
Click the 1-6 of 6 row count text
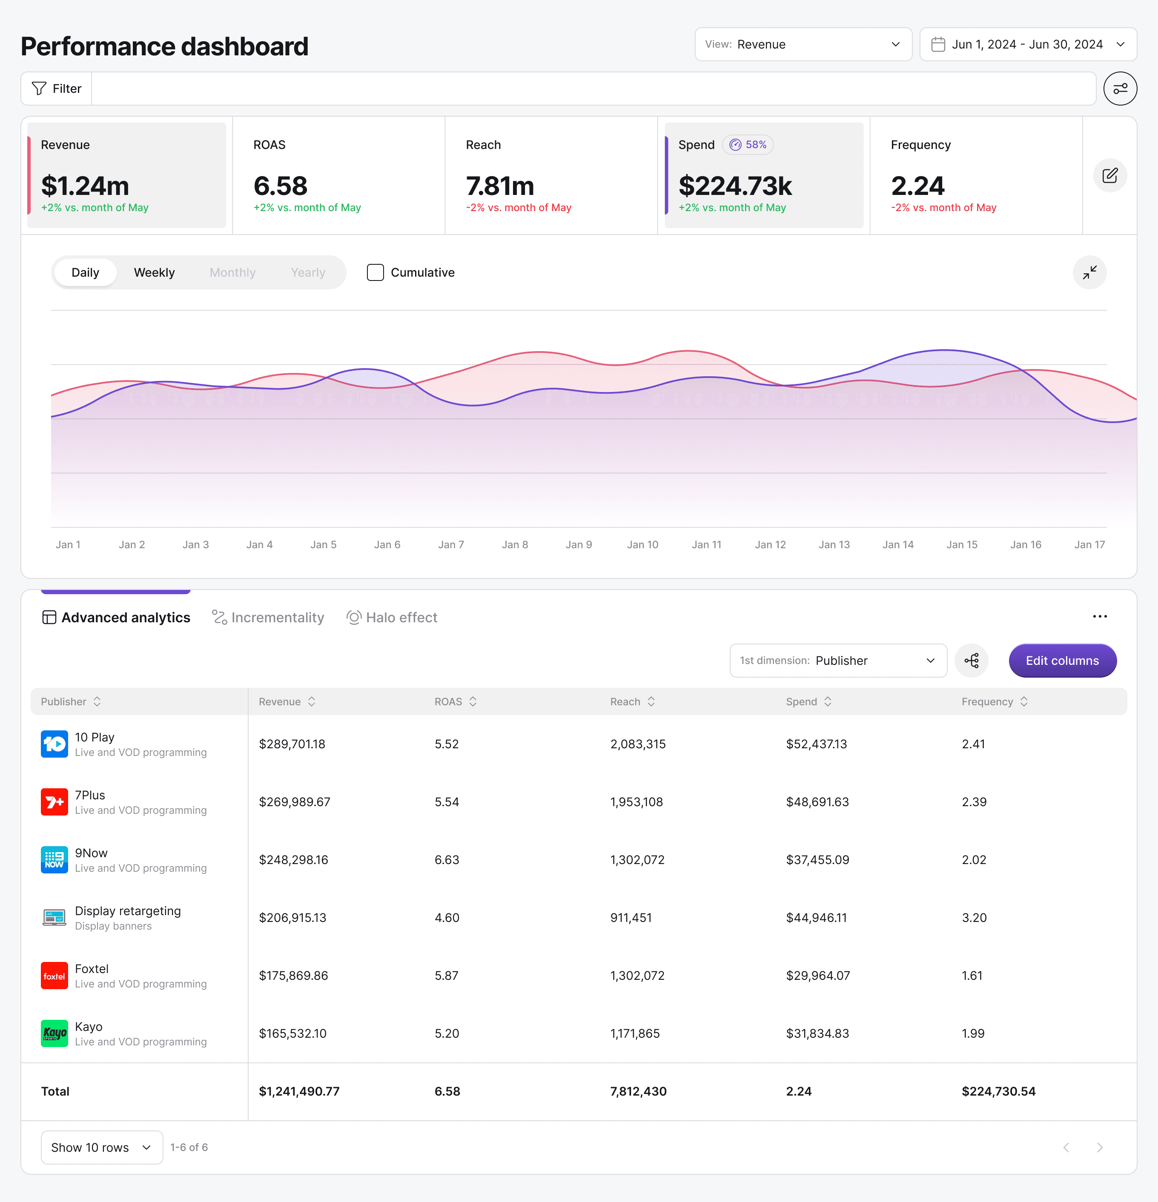(x=189, y=1148)
